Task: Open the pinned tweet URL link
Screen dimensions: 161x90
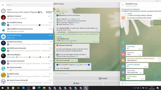Action: pos(77,34)
